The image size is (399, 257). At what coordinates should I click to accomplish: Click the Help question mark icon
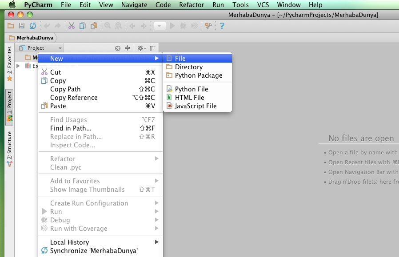(x=222, y=26)
